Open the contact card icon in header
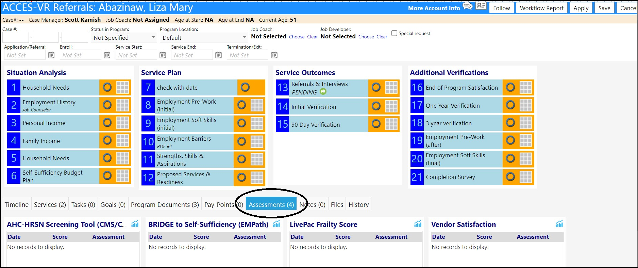This screenshot has width=638, height=268. tap(481, 6)
